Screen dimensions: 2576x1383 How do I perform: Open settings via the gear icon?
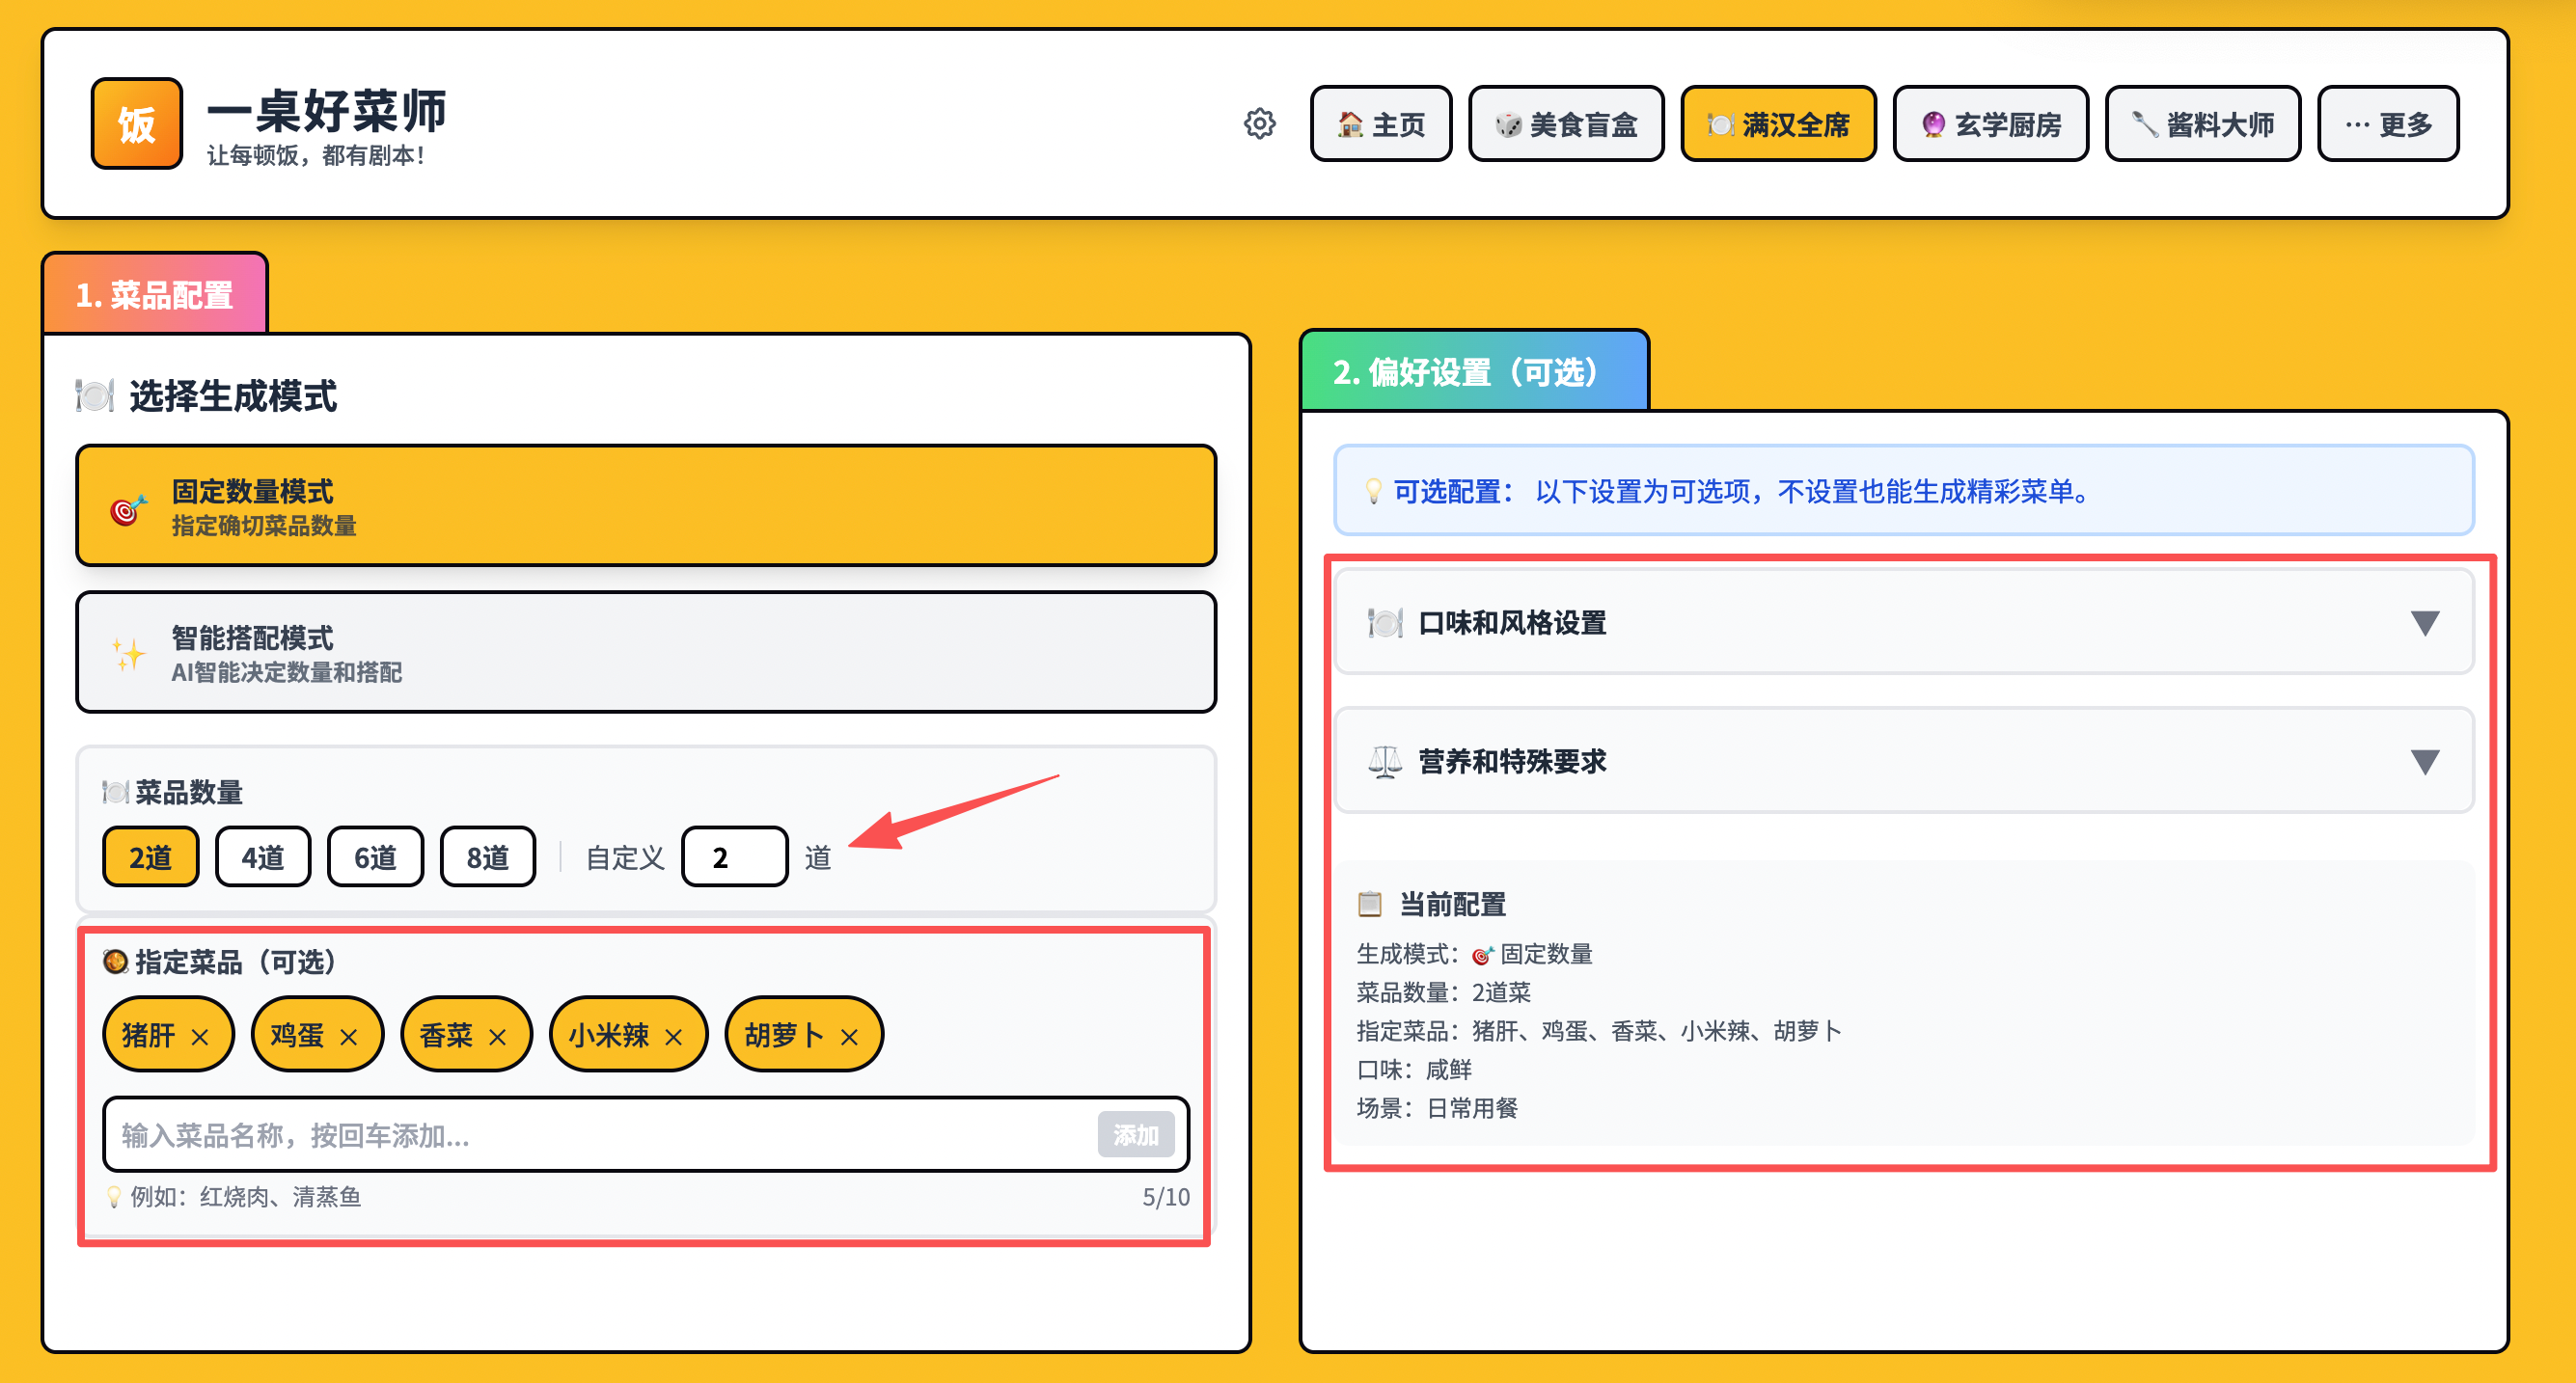(x=1259, y=123)
